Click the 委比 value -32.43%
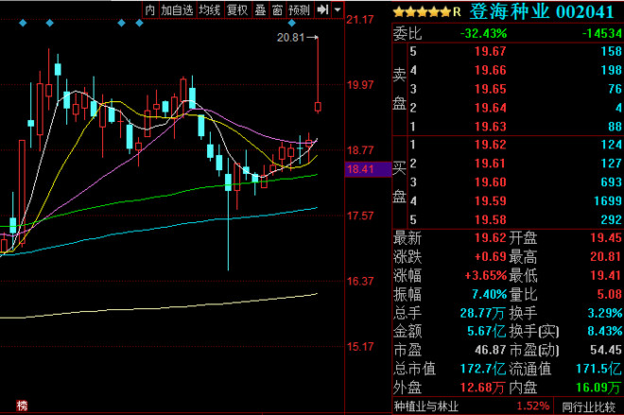Screen dimensions: 624x415 pos(483,33)
